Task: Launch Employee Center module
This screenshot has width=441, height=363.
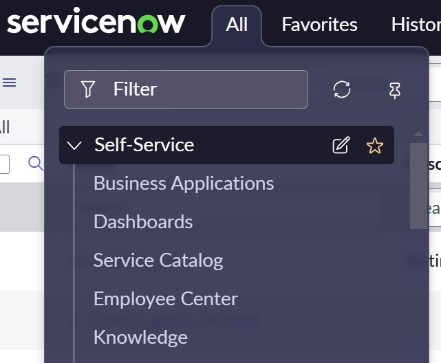Action: (166, 299)
